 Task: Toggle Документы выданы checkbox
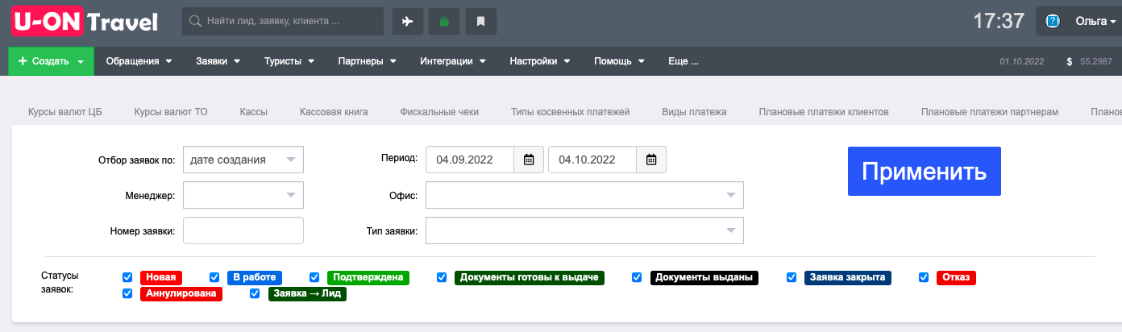(637, 277)
